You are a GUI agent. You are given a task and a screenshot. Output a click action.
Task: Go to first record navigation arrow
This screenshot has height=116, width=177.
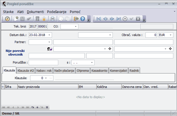tap(99, 19)
